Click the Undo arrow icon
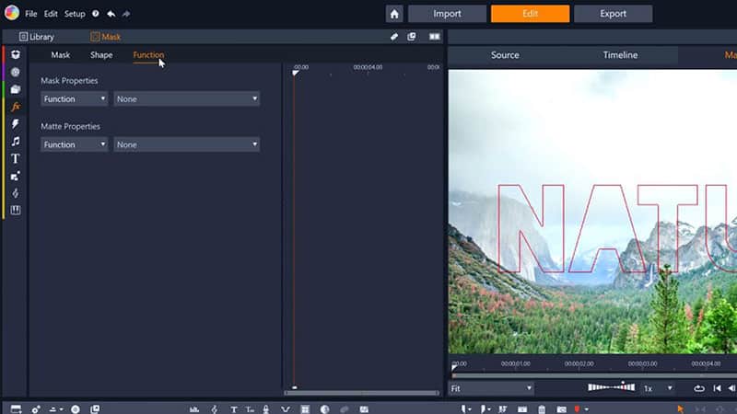The width and height of the screenshot is (737, 414). tap(111, 14)
